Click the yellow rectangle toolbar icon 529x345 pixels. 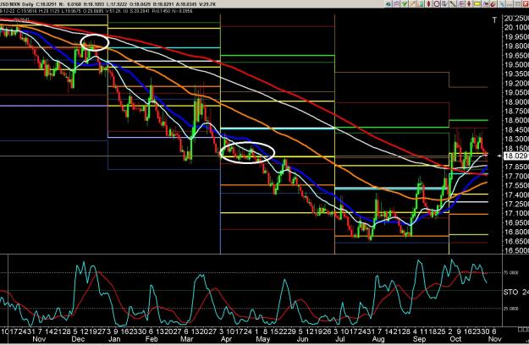(x=477, y=4)
